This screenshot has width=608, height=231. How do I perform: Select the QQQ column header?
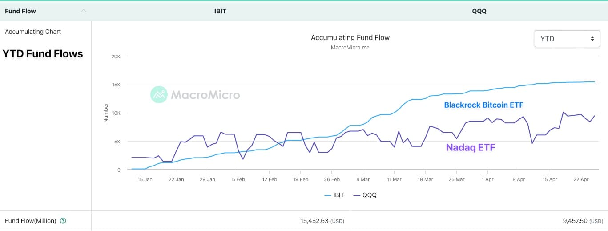pos(479,11)
